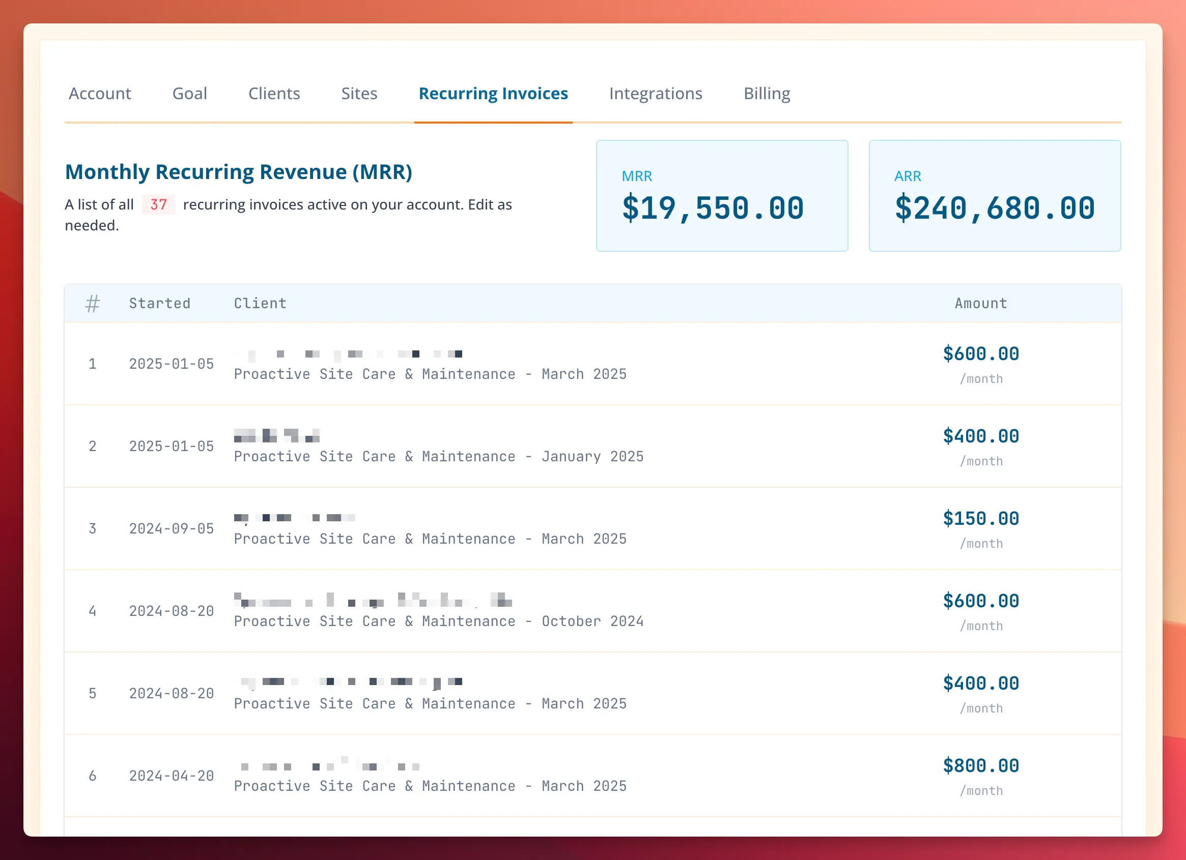1186x860 pixels.
Task: Click the Amount column header
Action: [x=980, y=303]
